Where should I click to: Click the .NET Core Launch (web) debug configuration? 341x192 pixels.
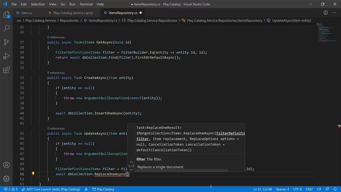(51, 189)
